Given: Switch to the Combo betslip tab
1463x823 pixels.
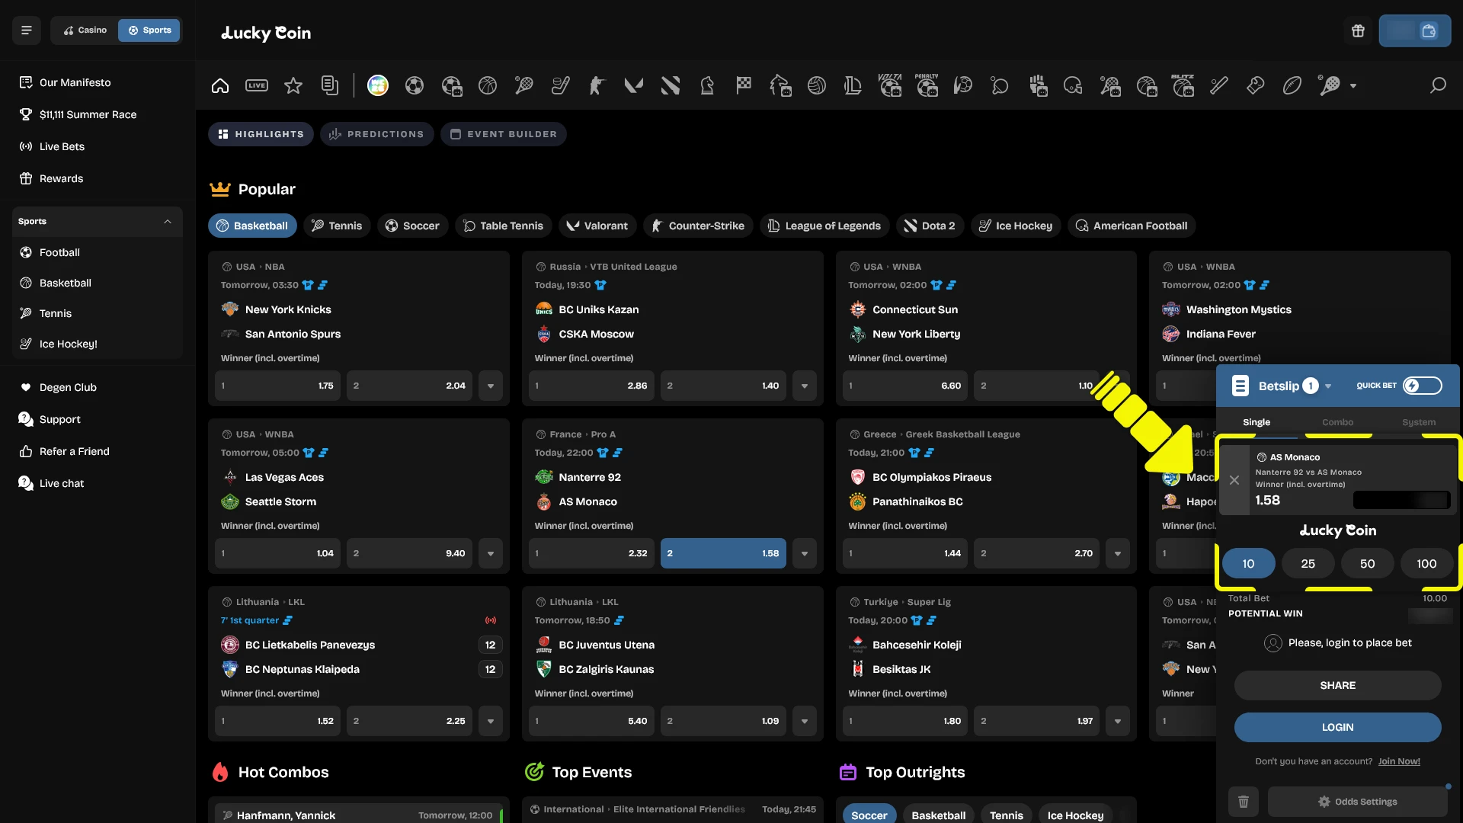Looking at the screenshot, I should click(x=1337, y=422).
